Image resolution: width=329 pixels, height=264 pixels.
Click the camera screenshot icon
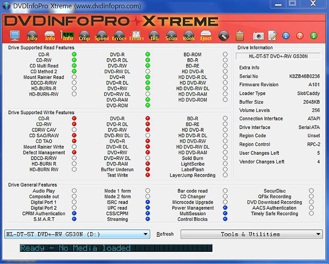pyautogui.click(x=258, y=36)
